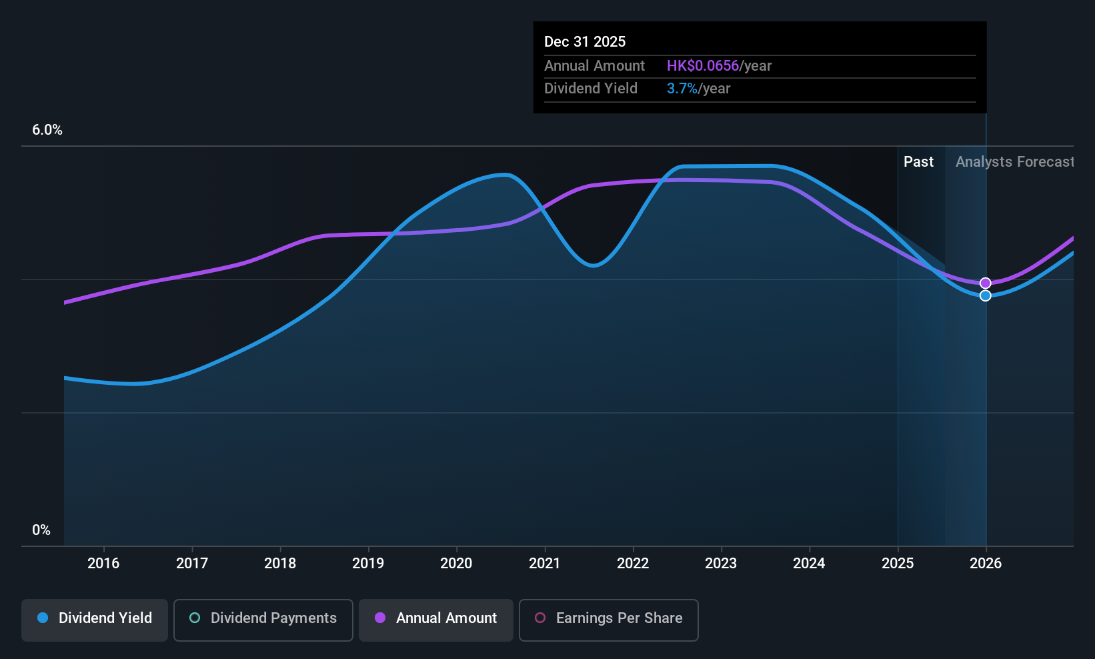Click the 0% y-axis label

pos(41,530)
